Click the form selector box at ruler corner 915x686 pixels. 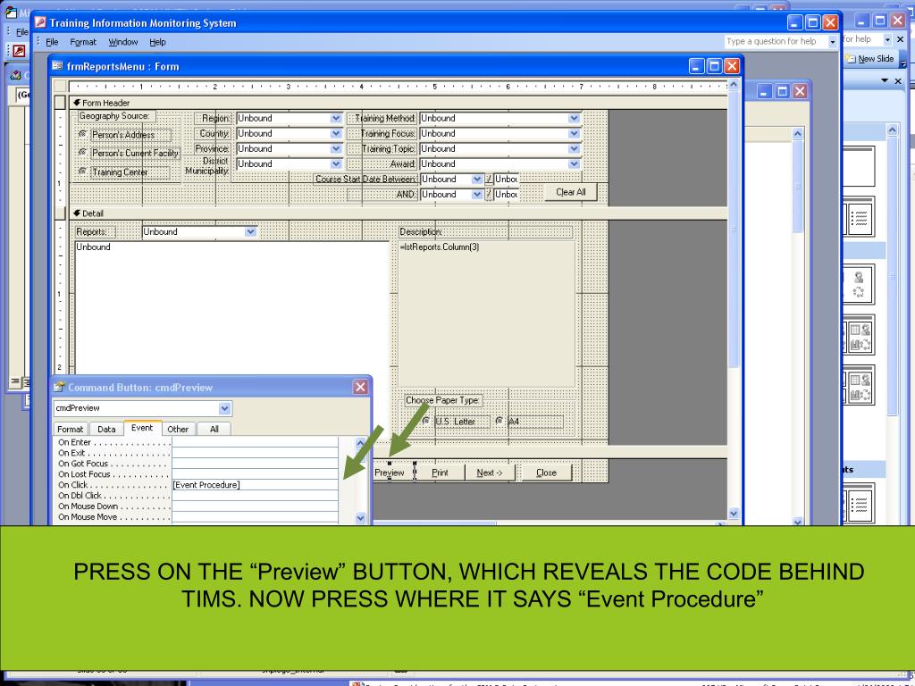[60, 87]
